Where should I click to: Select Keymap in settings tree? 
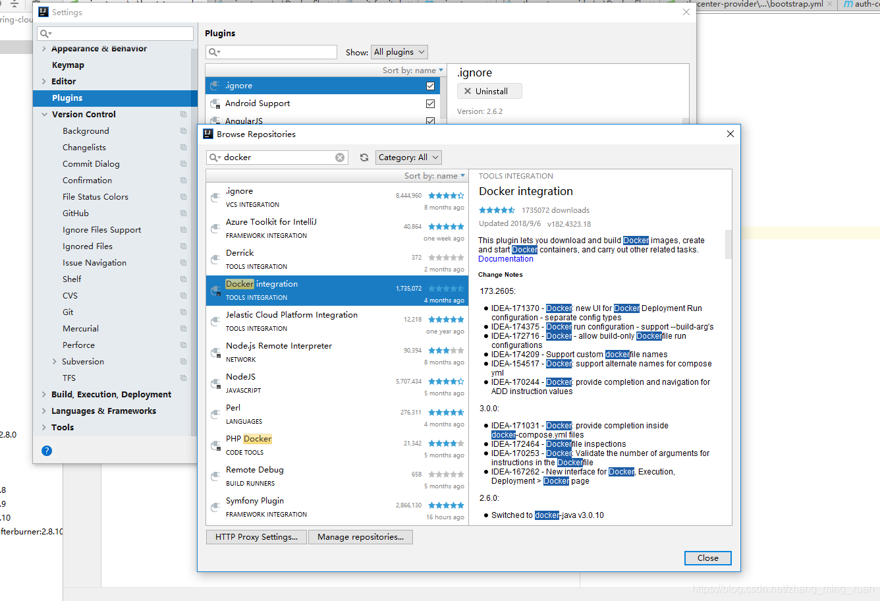68,65
